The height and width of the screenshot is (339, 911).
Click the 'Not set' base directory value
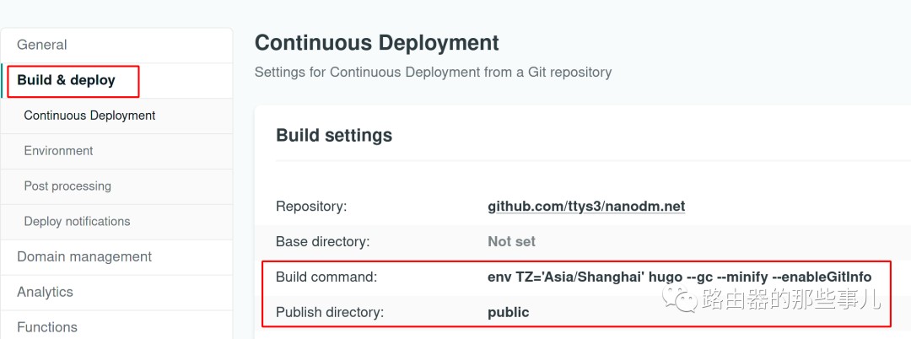pyautogui.click(x=511, y=241)
